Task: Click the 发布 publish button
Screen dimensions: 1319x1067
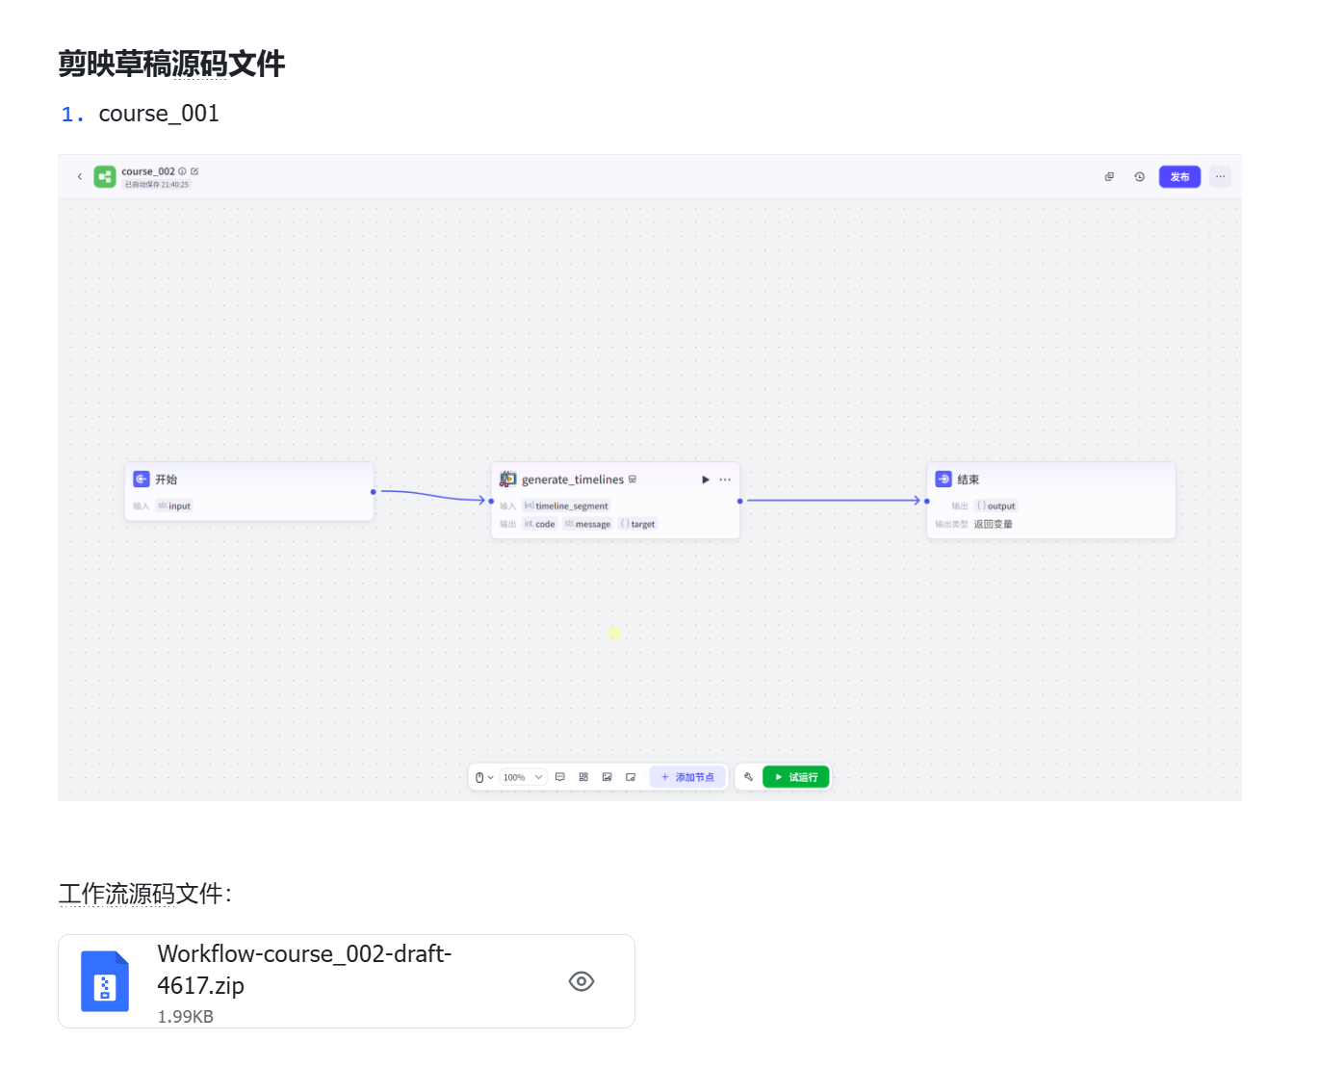Action: point(1179,177)
